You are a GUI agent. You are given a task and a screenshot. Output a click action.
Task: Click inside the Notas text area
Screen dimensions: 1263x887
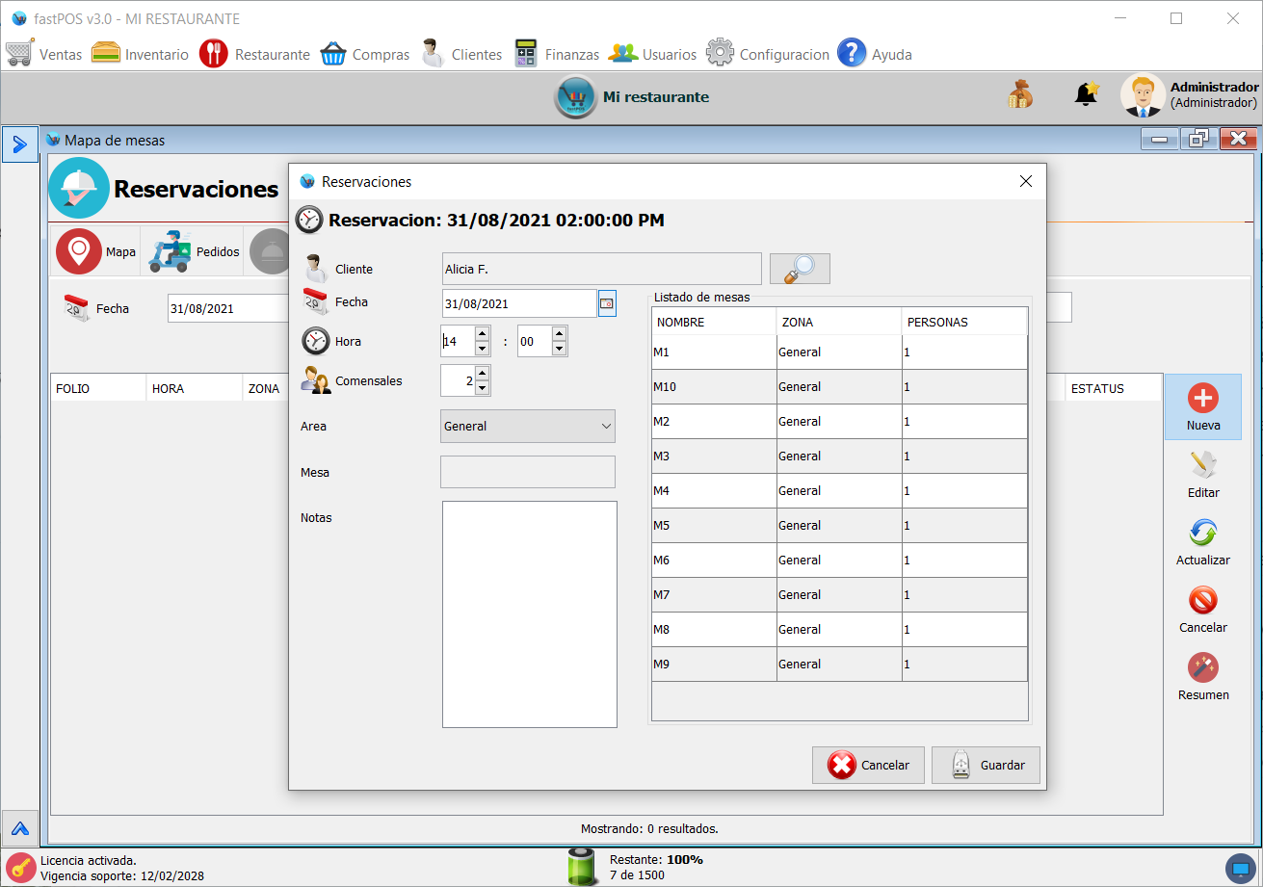[x=529, y=613]
